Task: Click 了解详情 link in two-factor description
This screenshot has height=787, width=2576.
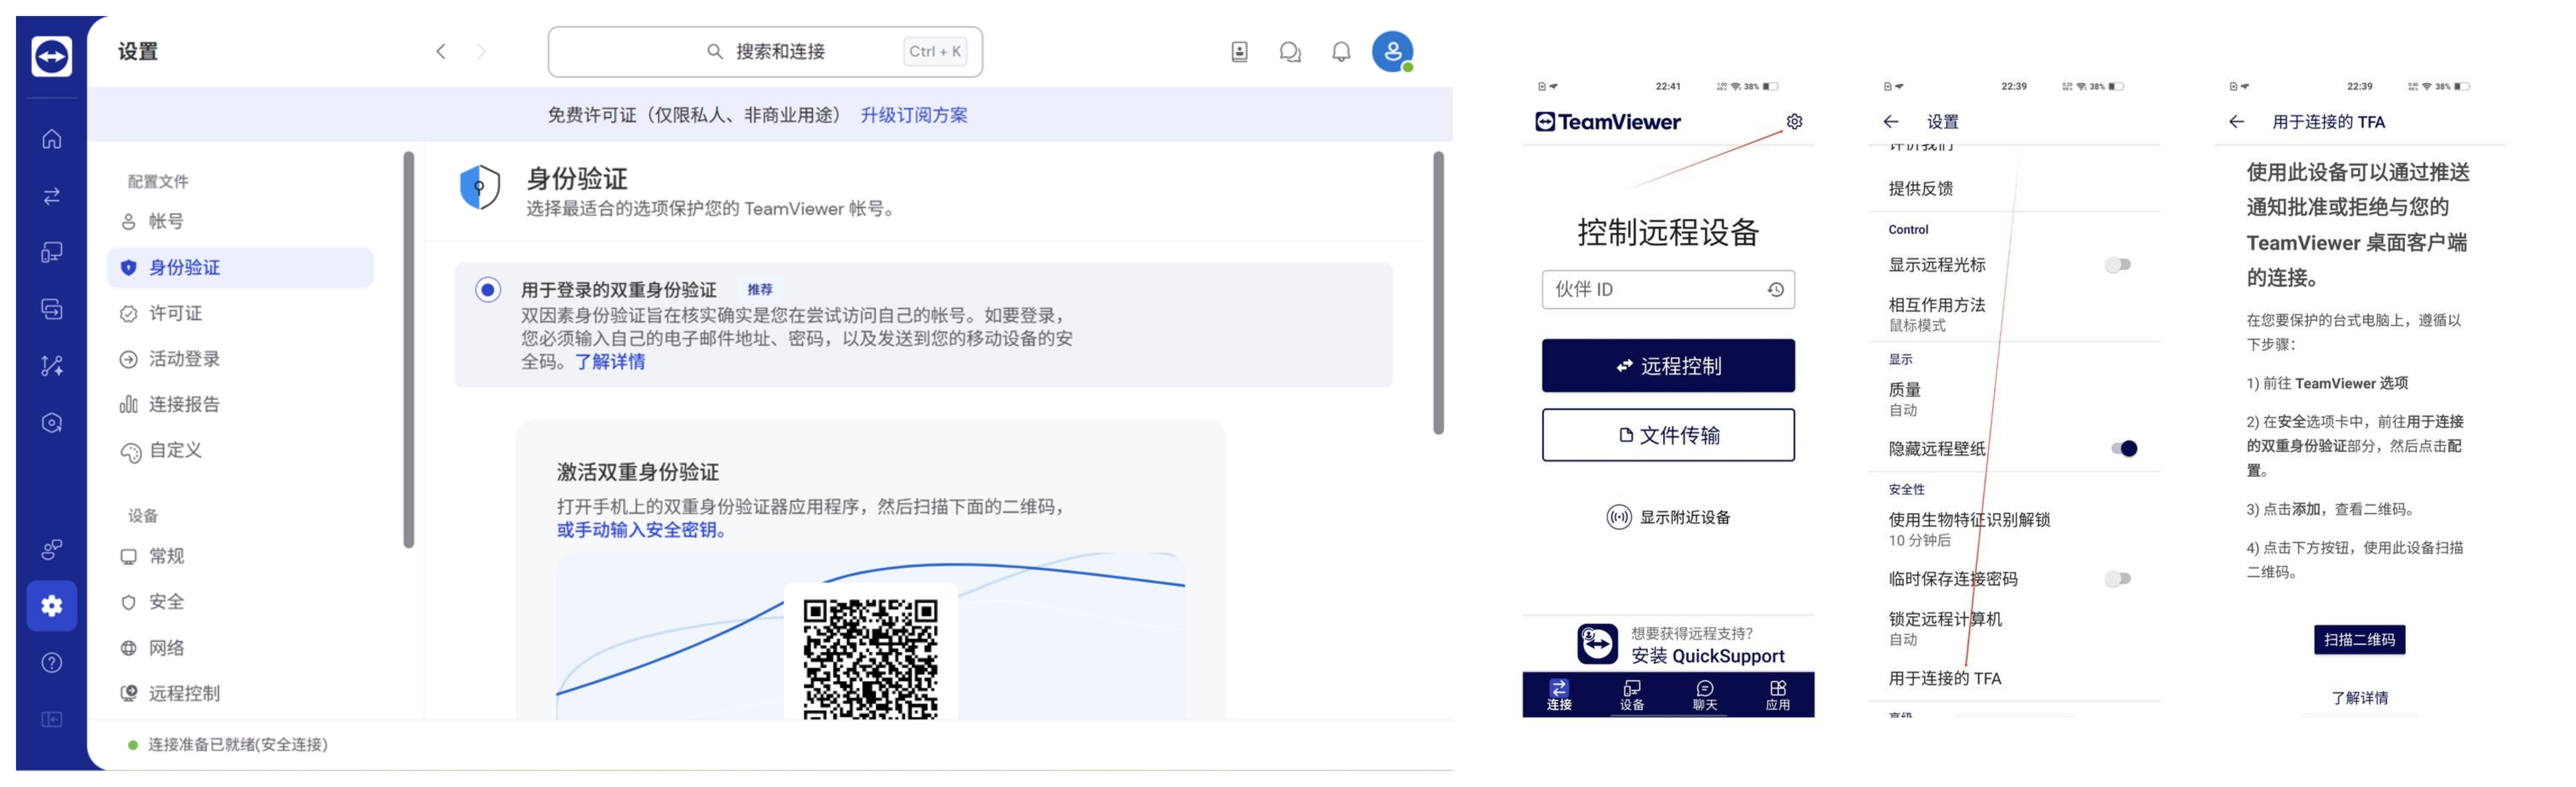Action: [x=610, y=362]
